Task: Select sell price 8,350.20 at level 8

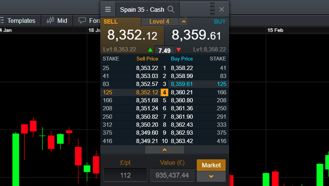Action: pyautogui.click(x=147, y=125)
